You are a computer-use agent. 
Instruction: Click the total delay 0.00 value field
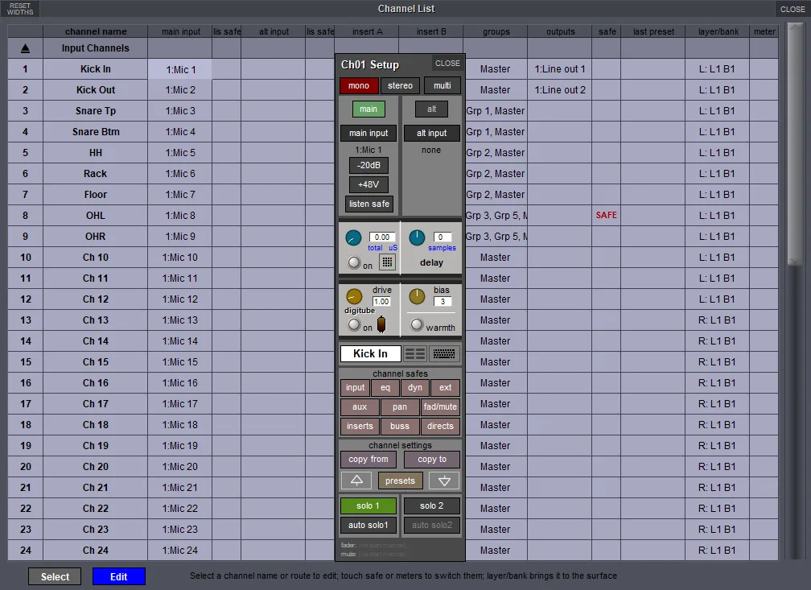click(382, 237)
